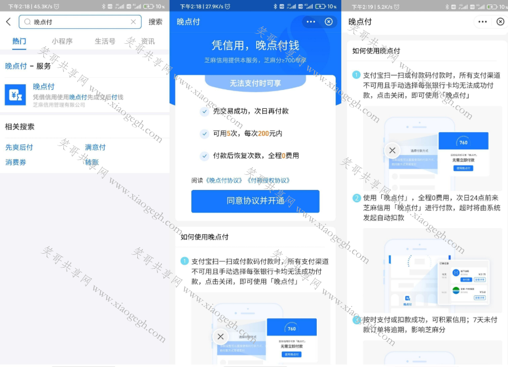Click related search 转账

point(92,162)
